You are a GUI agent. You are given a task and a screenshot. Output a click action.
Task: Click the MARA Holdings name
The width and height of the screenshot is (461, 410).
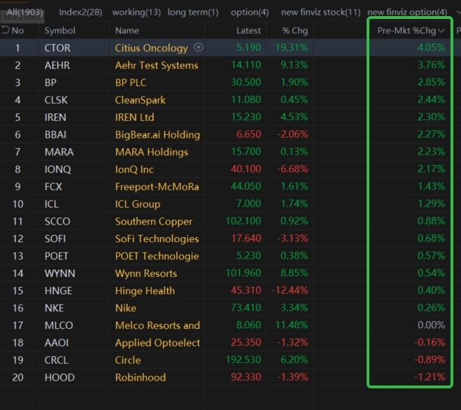click(151, 153)
